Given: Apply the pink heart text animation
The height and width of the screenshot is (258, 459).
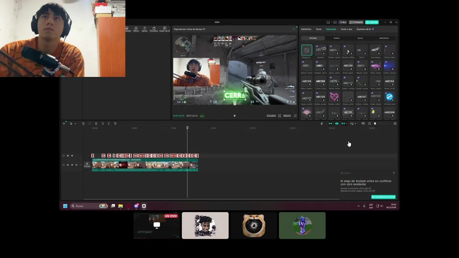Looking at the screenshot, I should pyautogui.click(x=334, y=97).
